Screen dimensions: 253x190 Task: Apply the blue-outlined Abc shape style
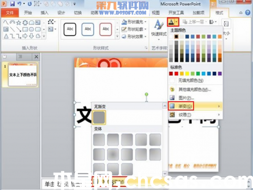pos(88,29)
